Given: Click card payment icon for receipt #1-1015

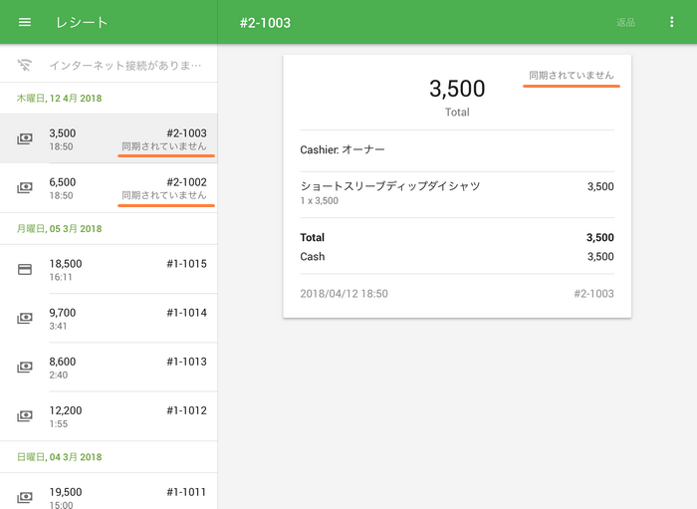Looking at the screenshot, I should [x=25, y=269].
